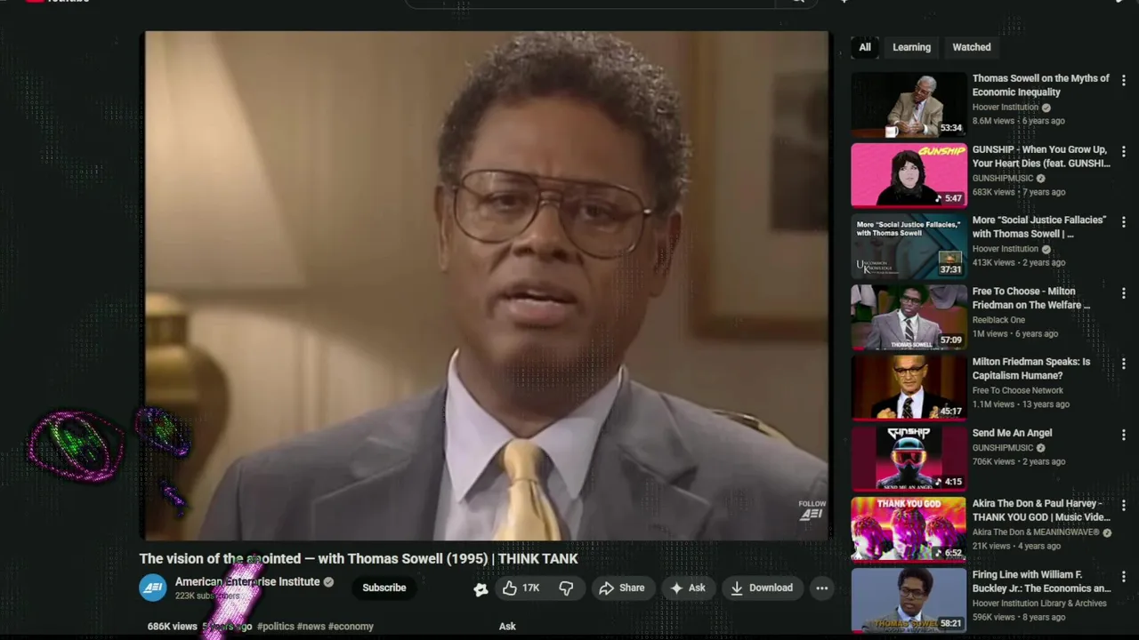1139x640 pixels.
Task: Open the #economy hashtag
Action: 351,626
